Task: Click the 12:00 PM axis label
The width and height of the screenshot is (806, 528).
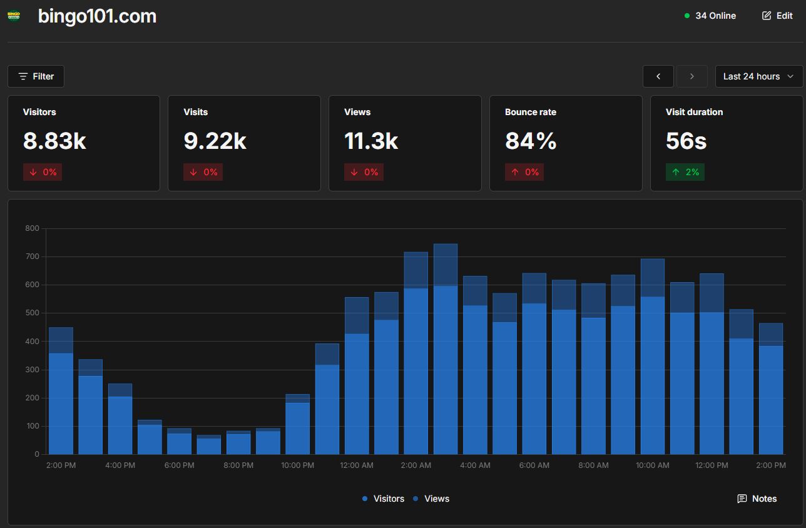Action: (x=712, y=465)
